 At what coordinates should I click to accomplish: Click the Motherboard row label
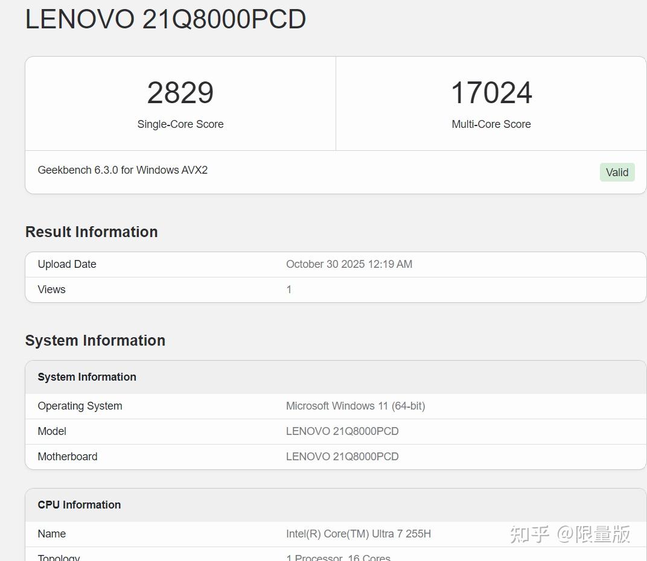point(68,457)
